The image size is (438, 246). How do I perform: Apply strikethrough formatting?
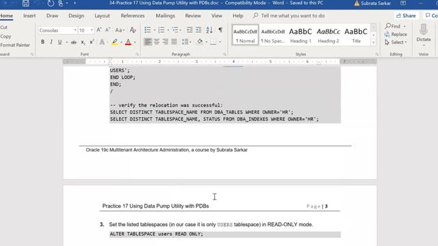click(x=74, y=42)
